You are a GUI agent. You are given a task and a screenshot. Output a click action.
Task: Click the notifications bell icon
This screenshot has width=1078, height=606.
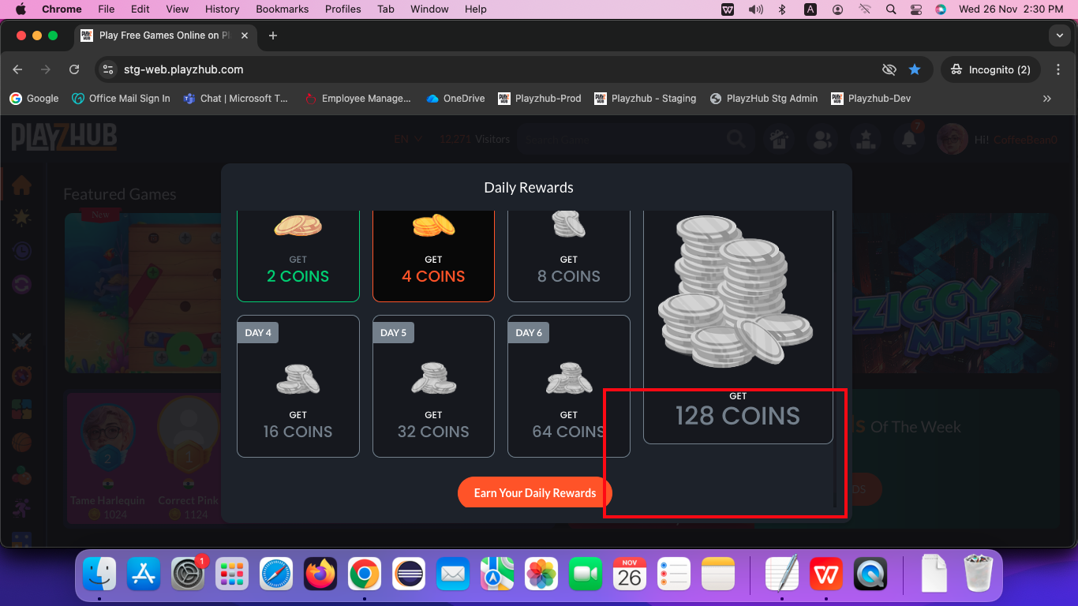[x=909, y=140]
